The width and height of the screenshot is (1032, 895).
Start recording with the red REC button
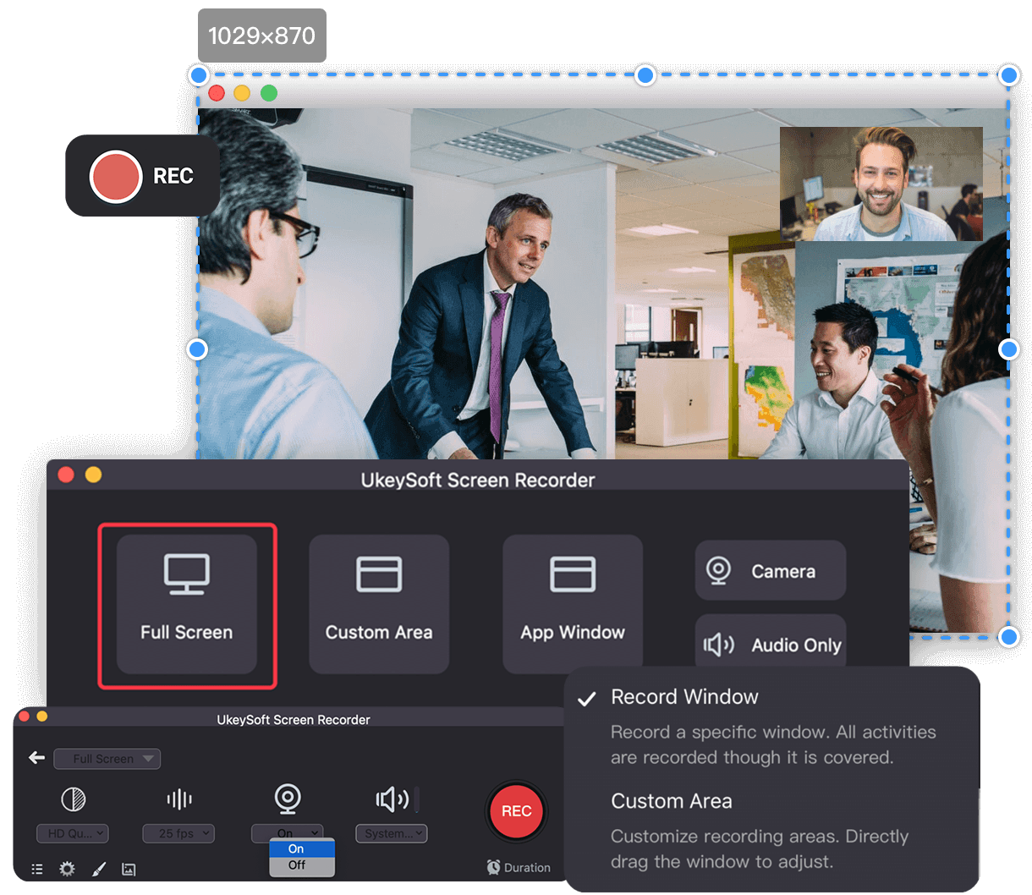517,811
